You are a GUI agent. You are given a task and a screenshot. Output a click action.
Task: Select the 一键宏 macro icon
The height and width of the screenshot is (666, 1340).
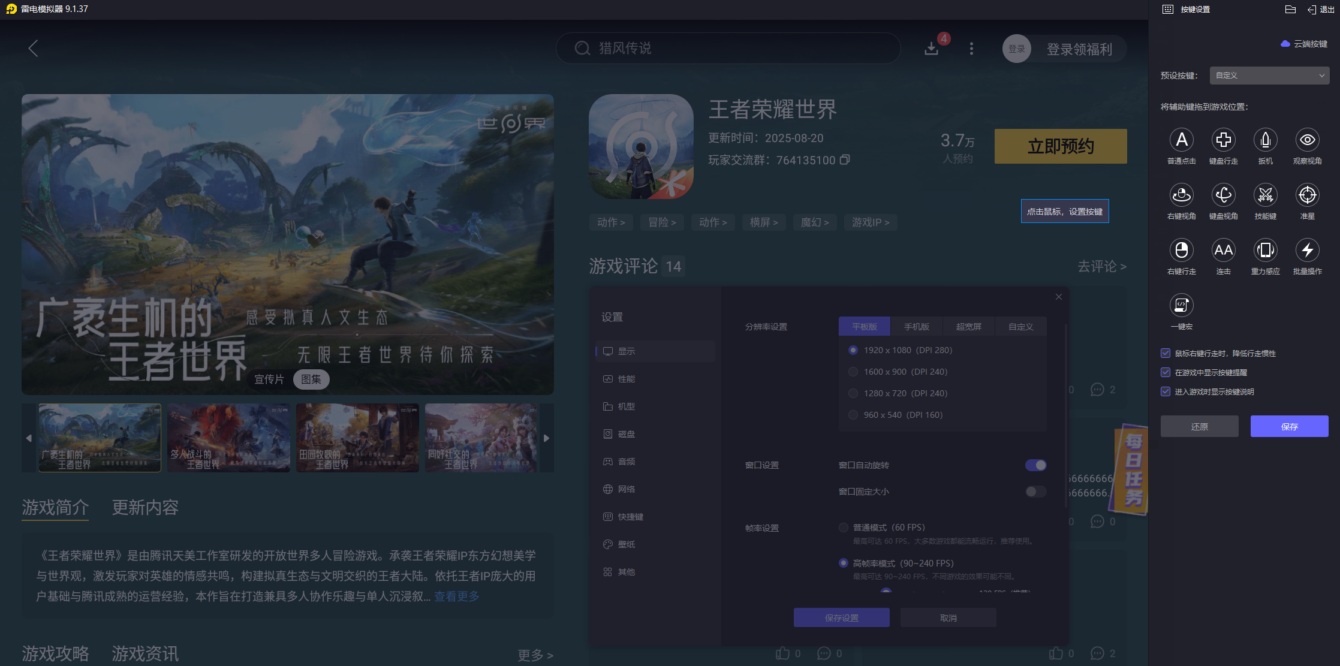1181,305
